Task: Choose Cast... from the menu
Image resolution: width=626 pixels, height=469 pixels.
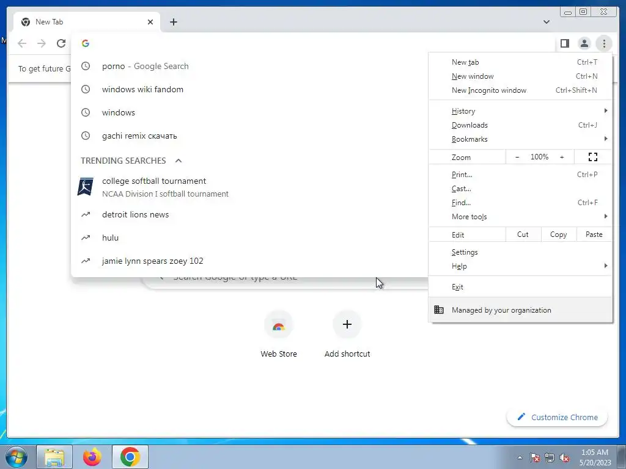Action: coord(521,189)
